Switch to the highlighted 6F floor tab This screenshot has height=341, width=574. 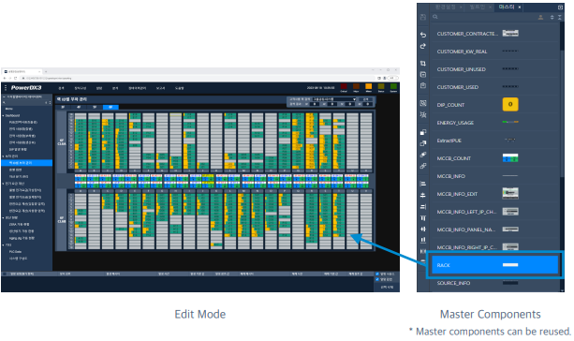[x=110, y=108]
